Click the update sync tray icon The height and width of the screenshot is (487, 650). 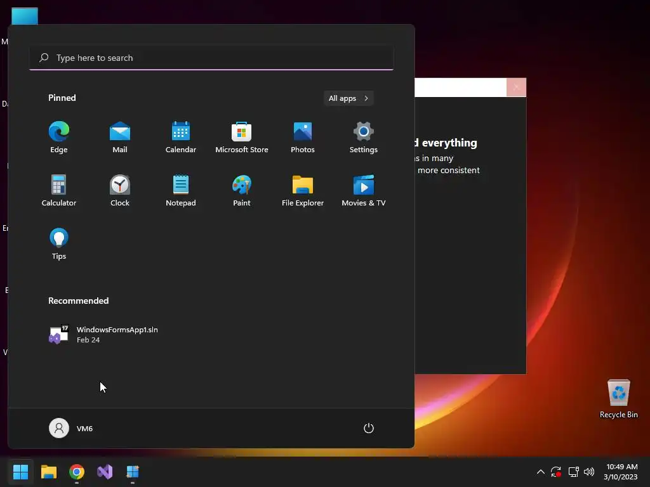click(556, 472)
